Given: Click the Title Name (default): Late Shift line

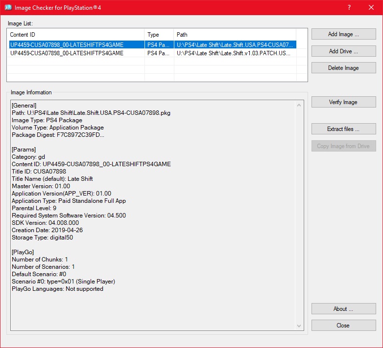Looking at the screenshot, I should 52,178.
